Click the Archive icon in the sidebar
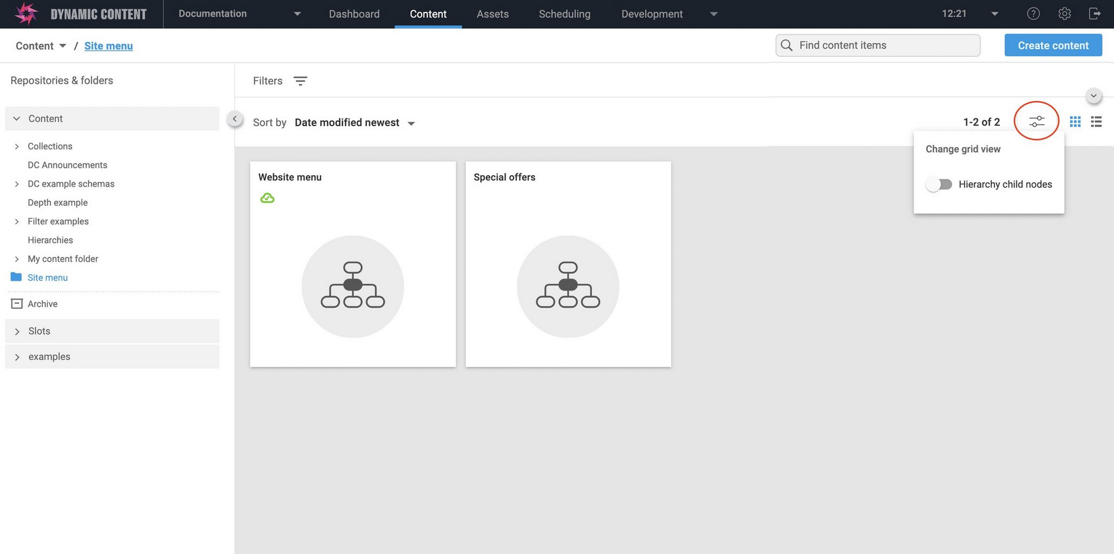The height and width of the screenshot is (554, 1114). tap(15, 303)
